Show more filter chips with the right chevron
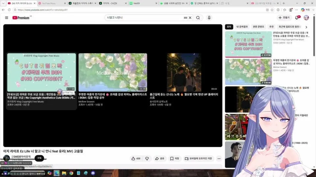316x177 pixels. click(x=306, y=27)
